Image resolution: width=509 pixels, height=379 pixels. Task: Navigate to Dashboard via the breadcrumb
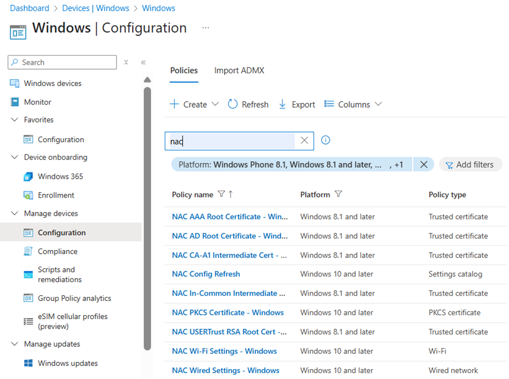tap(30, 8)
